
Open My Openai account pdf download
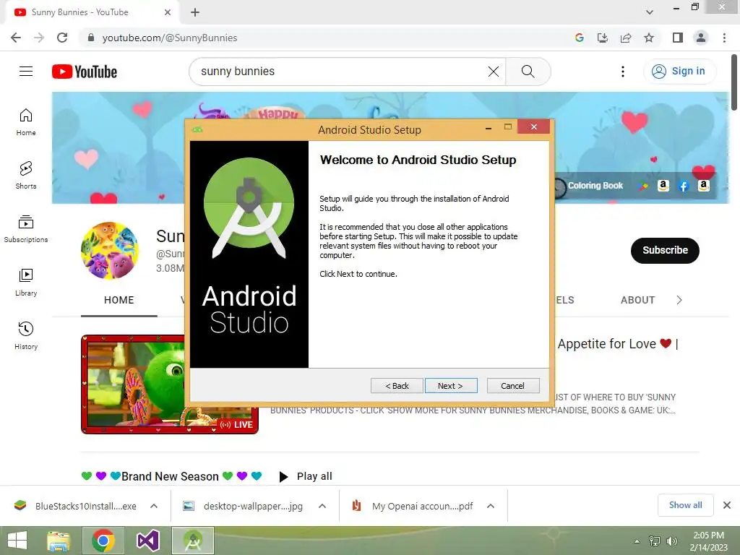click(413, 506)
